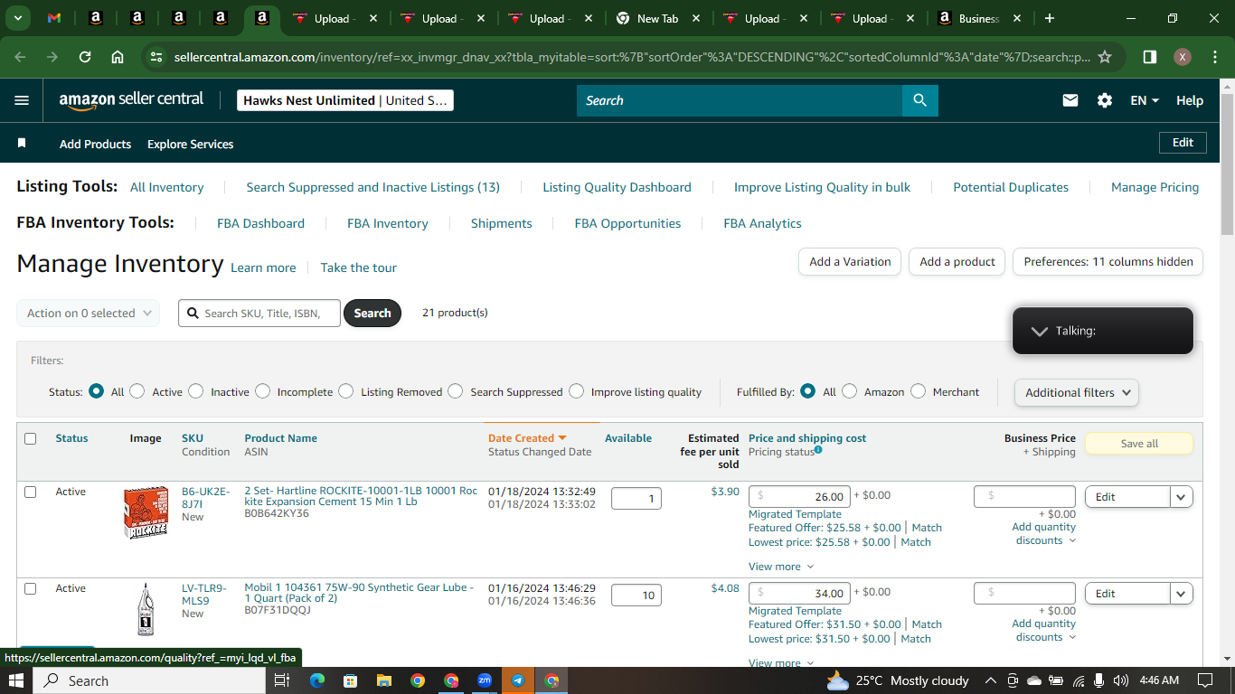1235x694 pixels.
Task: Open the Settings gear in Seller Central
Action: (1105, 100)
